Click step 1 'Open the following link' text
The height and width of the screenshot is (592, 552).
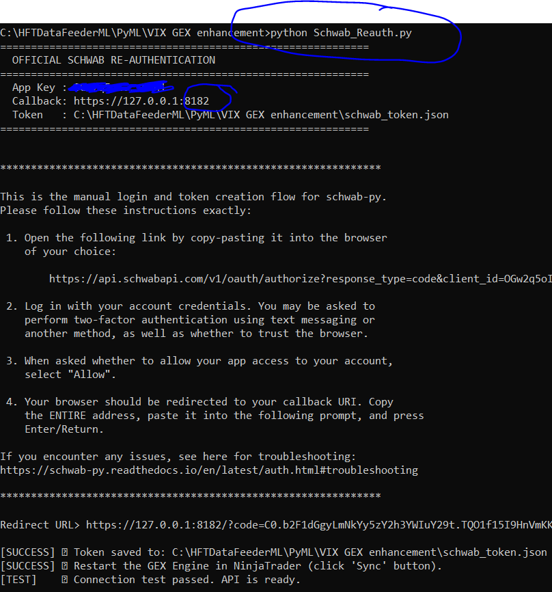coord(205,238)
